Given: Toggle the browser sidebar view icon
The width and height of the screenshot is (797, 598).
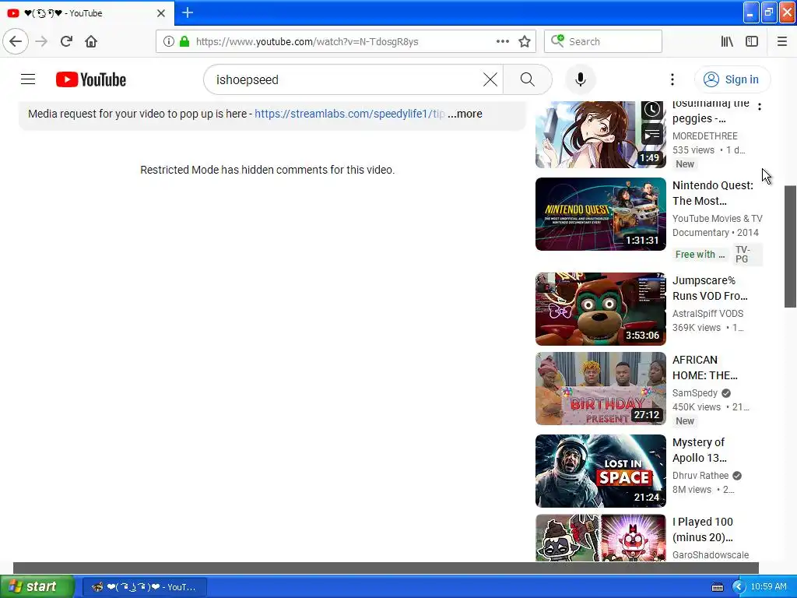Looking at the screenshot, I should 752,41.
